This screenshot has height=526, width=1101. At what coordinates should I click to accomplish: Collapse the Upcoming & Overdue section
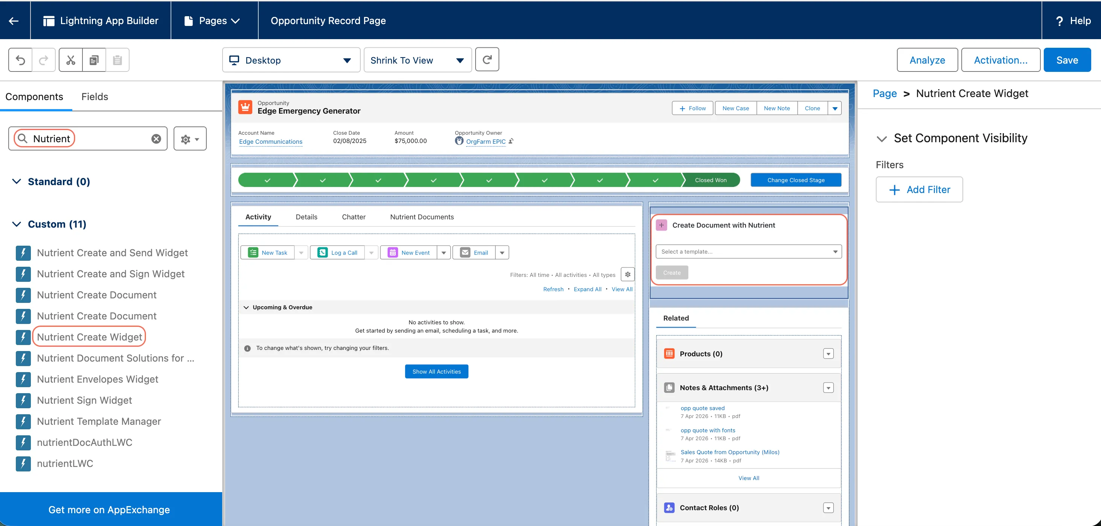click(246, 307)
